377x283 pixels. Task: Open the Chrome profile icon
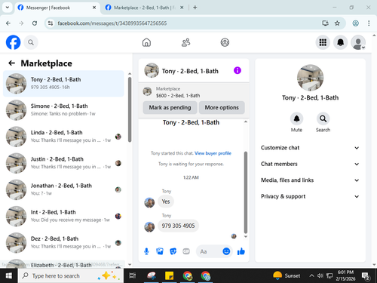(x=355, y=23)
